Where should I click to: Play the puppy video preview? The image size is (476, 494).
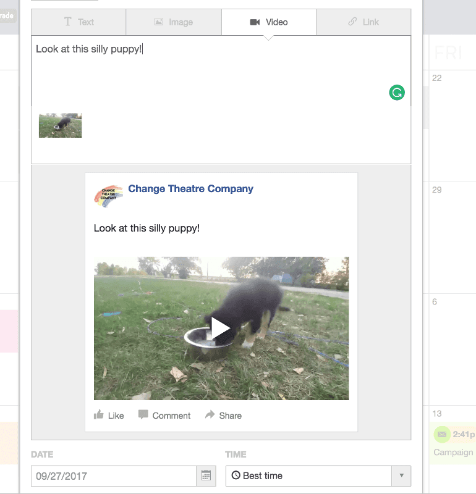221,329
